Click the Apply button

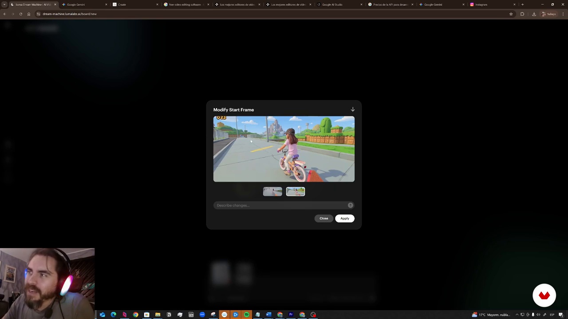[345, 218]
